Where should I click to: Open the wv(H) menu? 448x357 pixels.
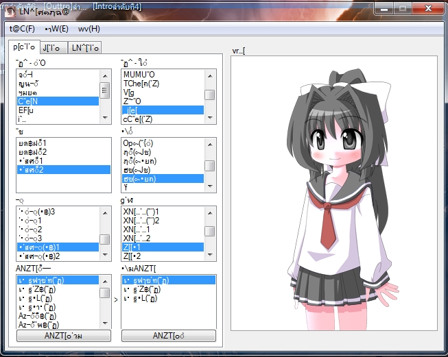click(x=89, y=29)
